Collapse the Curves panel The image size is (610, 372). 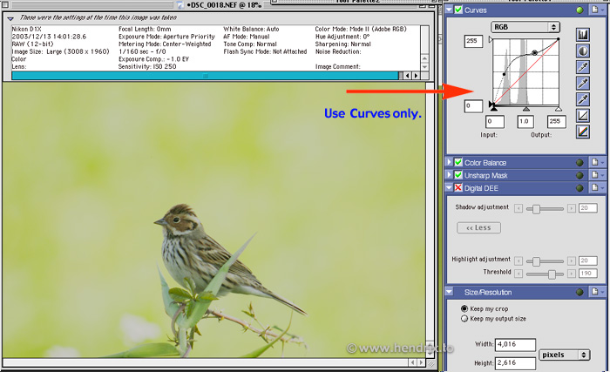coord(450,10)
